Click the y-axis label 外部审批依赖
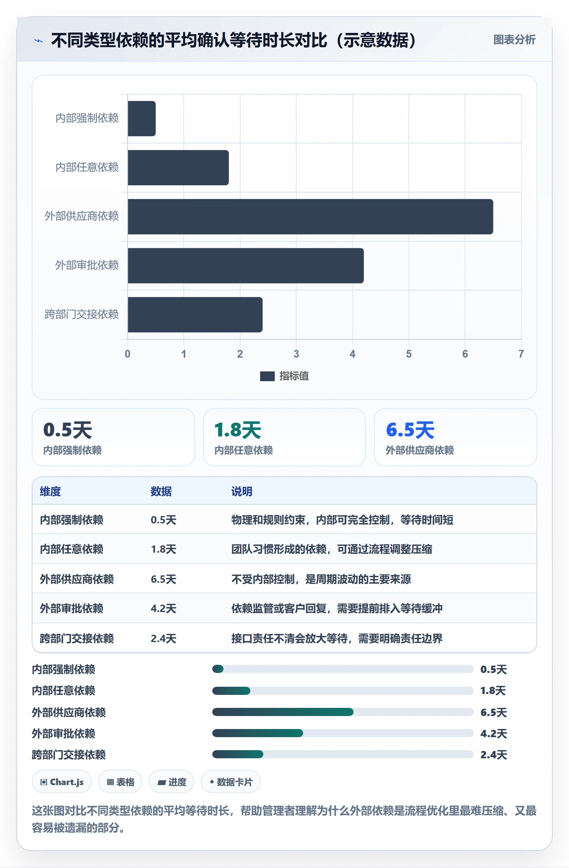The height and width of the screenshot is (868, 569). (87, 265)
